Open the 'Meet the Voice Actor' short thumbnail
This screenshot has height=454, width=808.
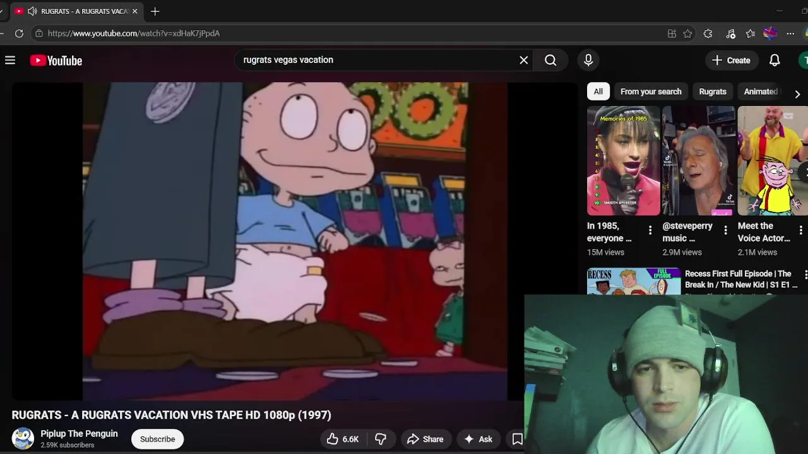click(773, 161)
